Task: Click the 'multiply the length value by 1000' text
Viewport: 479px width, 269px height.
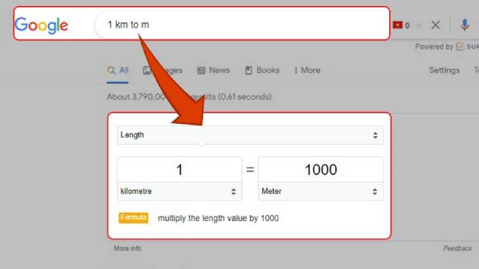Action: 218,218
